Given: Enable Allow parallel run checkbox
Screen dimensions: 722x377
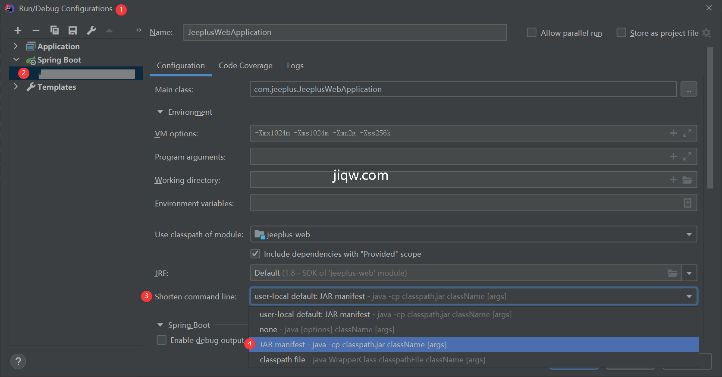Looking at the screenshot, I should 532,33.
